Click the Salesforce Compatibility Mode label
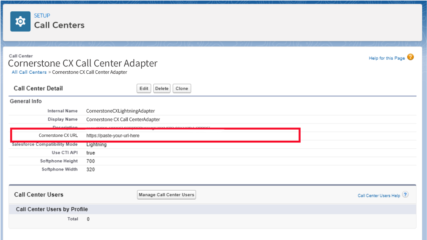 [x=45, y=145]
